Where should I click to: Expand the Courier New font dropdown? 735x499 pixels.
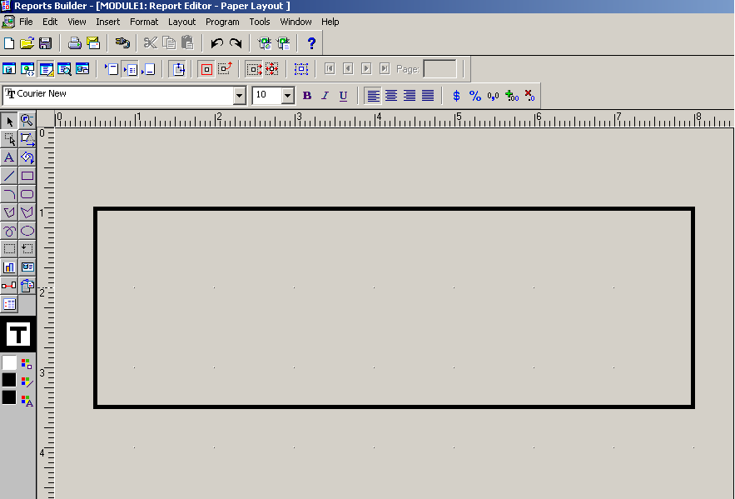(240, 96)
